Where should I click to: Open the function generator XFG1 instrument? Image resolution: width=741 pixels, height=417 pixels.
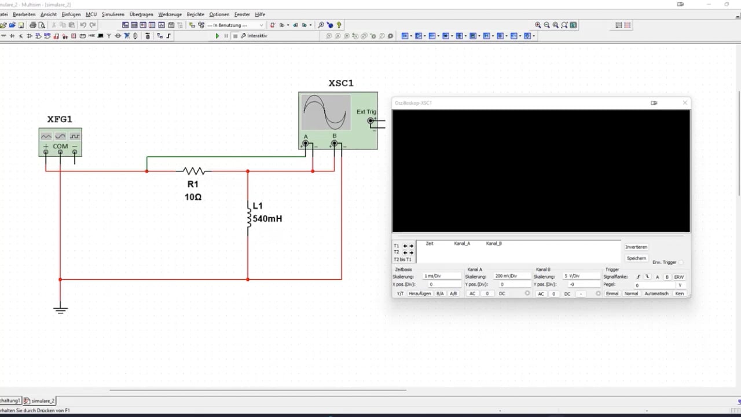[x=60, y=142]
